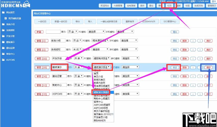Viewport: 217px width, 127px height.
Task: Click the 退出 logout link
Action: (213, 2)
